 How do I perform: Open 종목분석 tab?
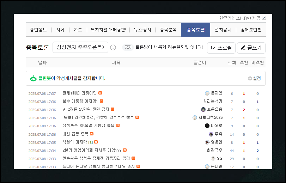[168, 30]
